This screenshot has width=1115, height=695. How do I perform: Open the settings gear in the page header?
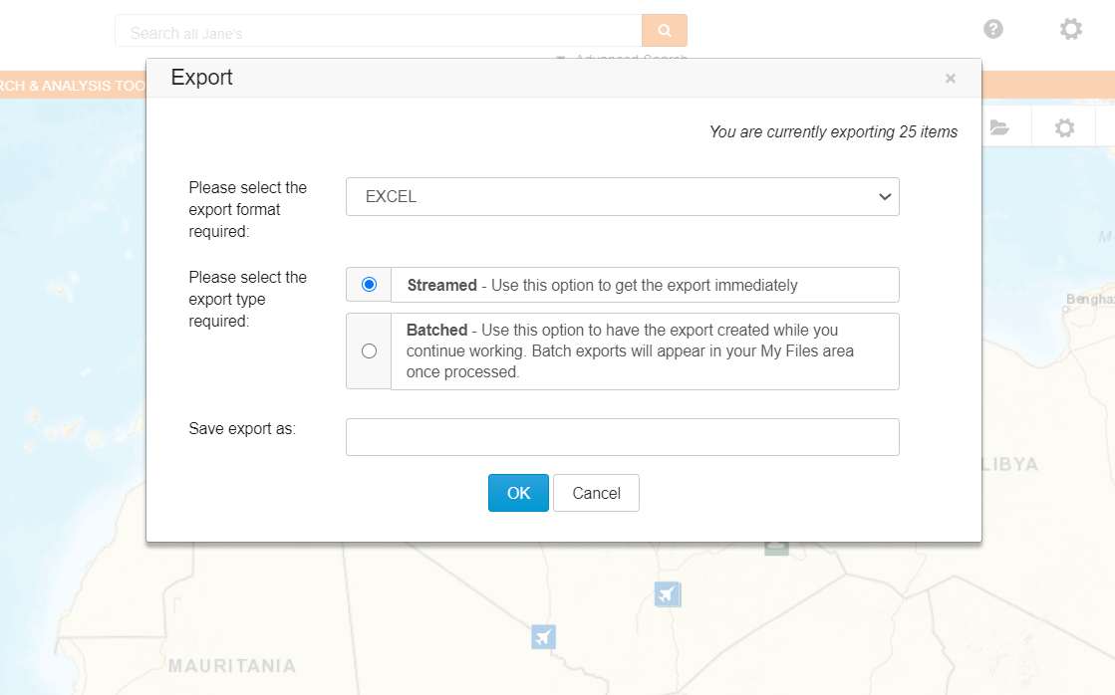pyautogui.click(x=1070, y=29)
